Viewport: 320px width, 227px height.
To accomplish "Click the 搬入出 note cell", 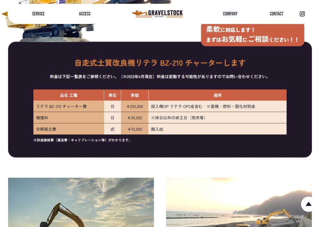I will (x=217, y=129).
